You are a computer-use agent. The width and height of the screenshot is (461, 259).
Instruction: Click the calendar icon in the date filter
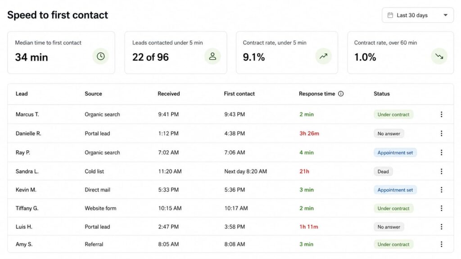click(x=390, y=15)
